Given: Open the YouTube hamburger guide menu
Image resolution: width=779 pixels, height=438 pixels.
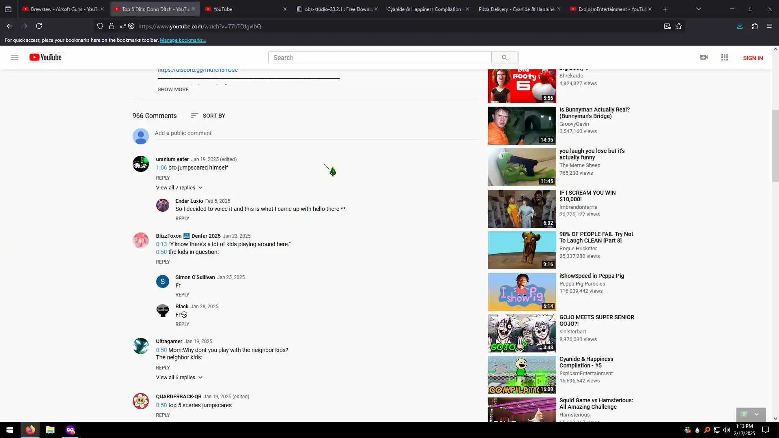Looking at the screenshot, I should (x=15, y=57).
